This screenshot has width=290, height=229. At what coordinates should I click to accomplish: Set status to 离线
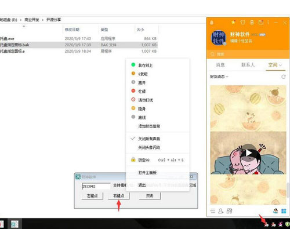[158, 117]
